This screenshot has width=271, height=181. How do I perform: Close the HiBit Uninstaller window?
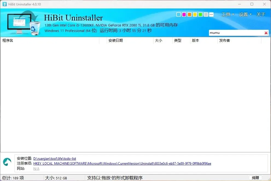point(264,4)
